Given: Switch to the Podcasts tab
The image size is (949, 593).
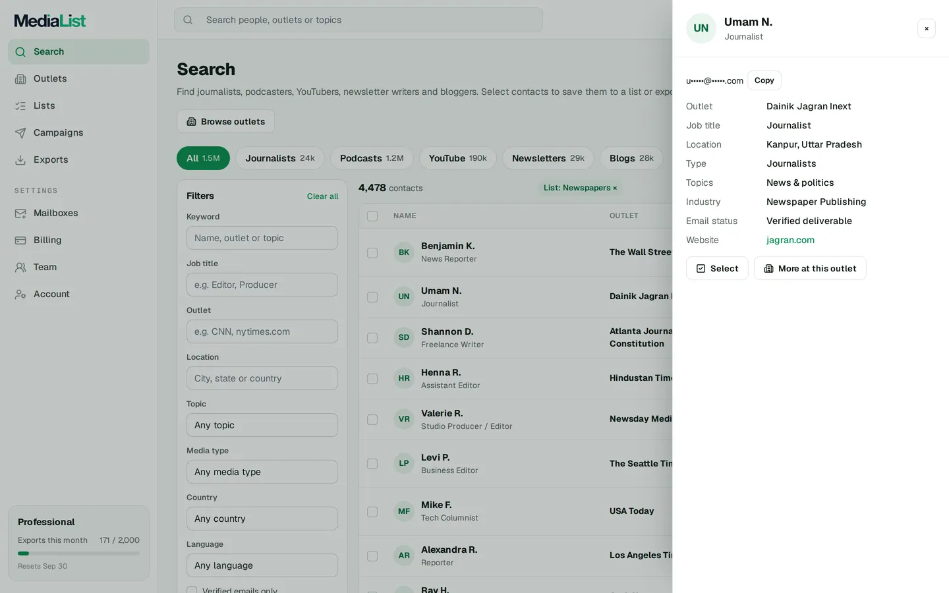Looking at the screenshot, I should [372, 158].
